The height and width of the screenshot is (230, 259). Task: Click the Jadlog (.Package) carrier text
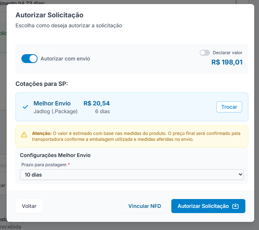click(x=56, y=111)
